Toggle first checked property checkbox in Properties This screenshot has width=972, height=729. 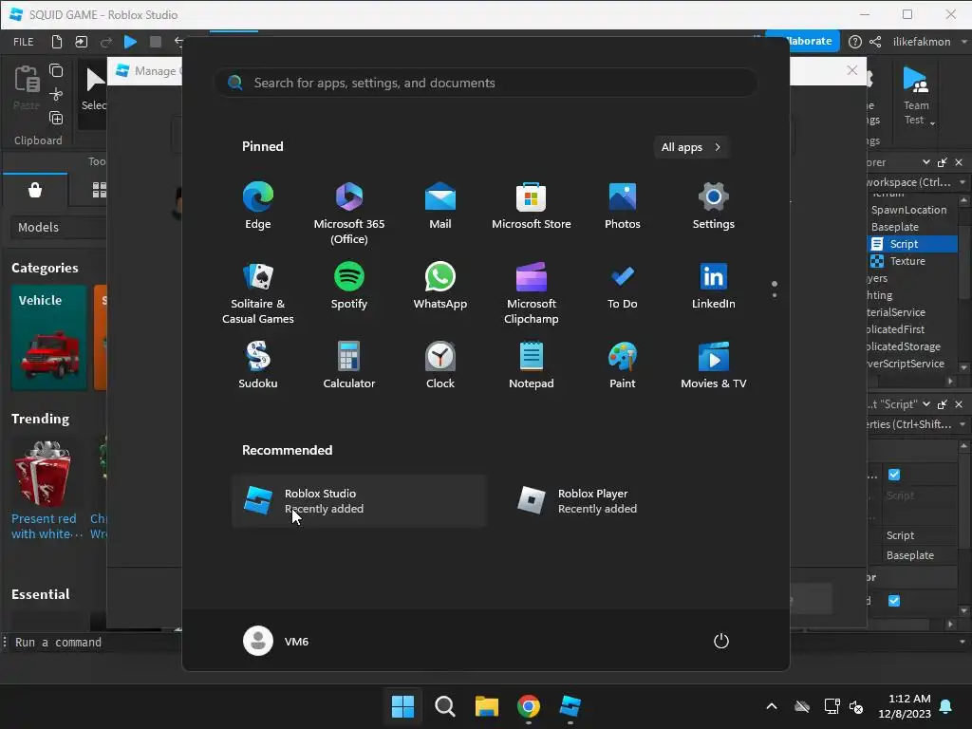point(894,475)
